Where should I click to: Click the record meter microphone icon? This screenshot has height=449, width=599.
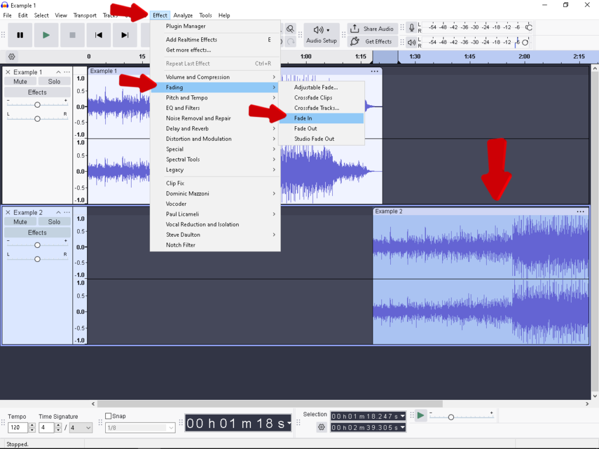pos(412,28)
